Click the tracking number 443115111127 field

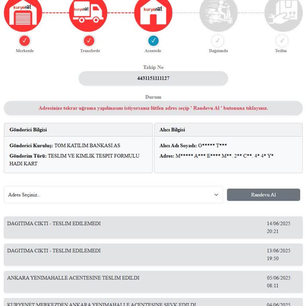click(153, 78)
